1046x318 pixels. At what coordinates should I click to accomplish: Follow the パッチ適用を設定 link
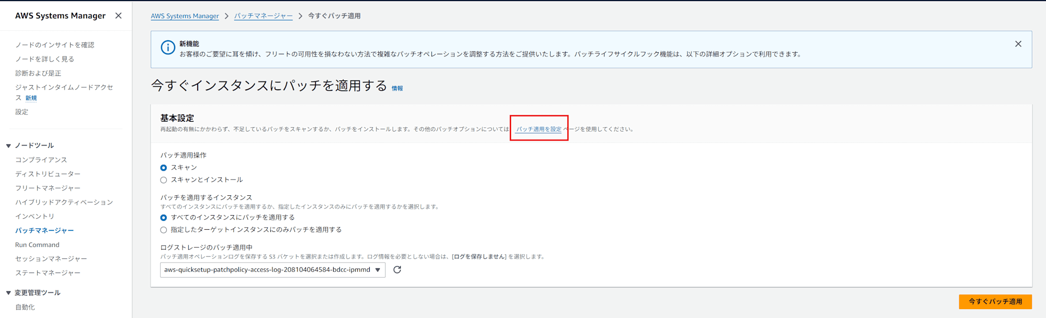tap(539, 129)
